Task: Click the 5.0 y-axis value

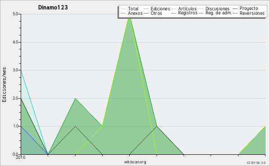Action: coord(15,14)
